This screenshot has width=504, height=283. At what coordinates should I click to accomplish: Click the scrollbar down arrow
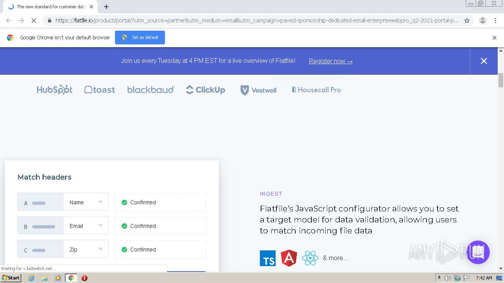[x=501, y=268]
